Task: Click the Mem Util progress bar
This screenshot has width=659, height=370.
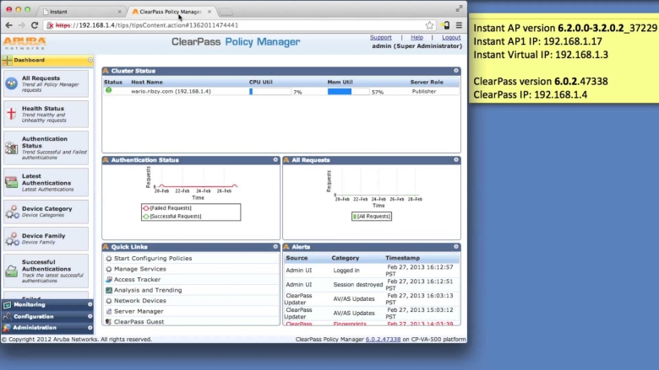Action: tap(348, 91)
